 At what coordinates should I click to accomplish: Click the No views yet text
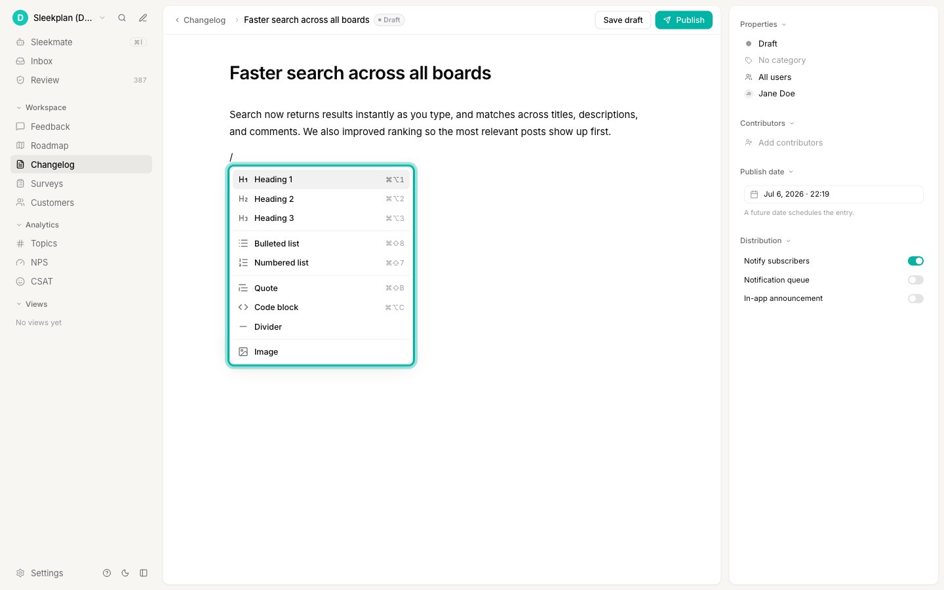(x=39, y=323)
